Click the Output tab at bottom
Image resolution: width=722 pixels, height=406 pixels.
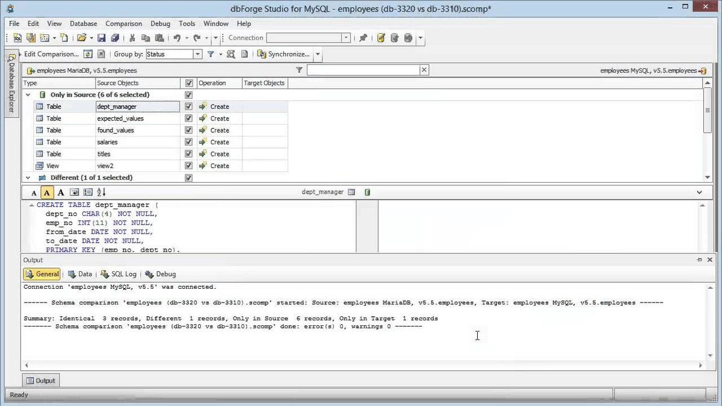click(40, 380)
